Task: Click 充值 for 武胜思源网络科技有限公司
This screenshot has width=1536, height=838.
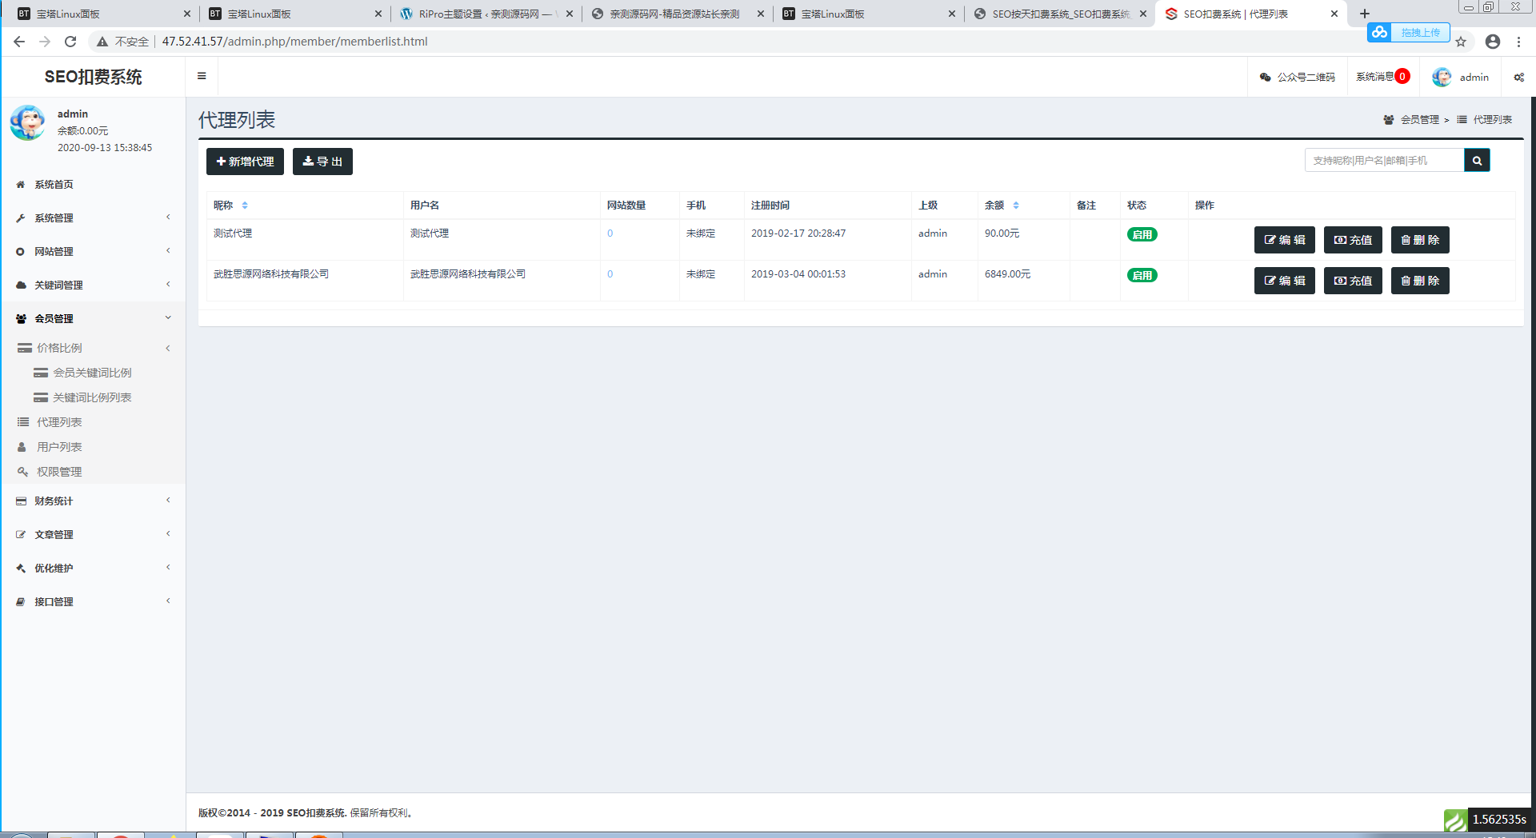Action: pyautogui.click(x=1353, y=281)
